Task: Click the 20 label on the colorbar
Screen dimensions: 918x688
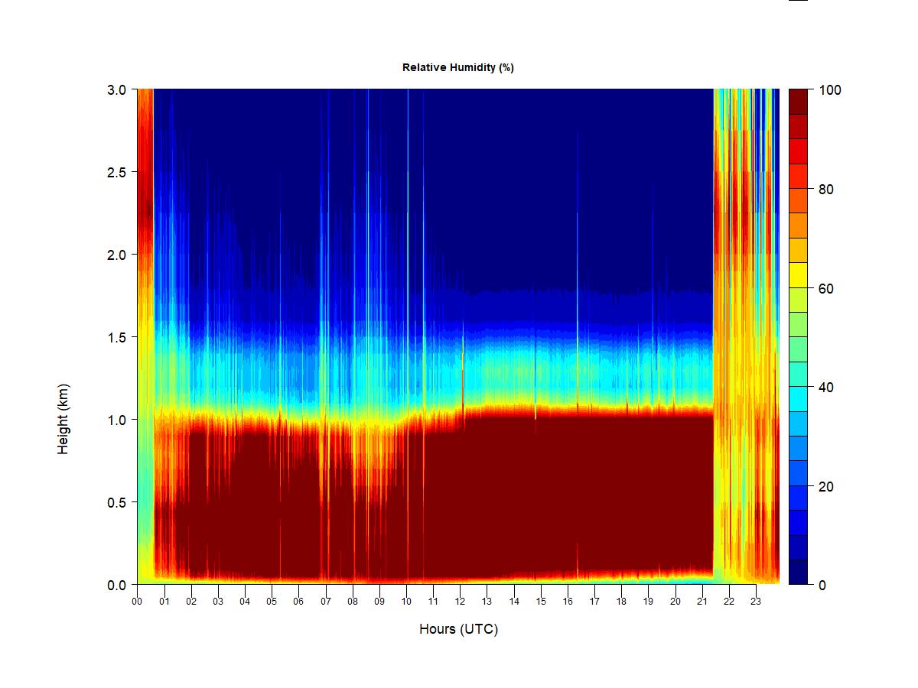Action: click(x=826, y=486)
